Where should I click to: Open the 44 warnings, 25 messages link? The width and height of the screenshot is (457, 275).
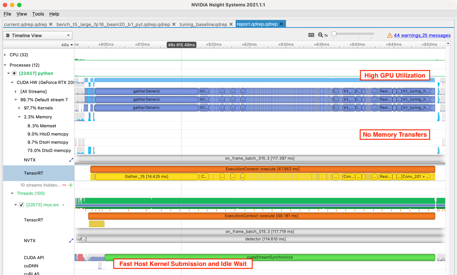coord(422,35)
